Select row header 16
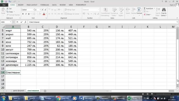The image size is (179, 101). coord(3,72)
